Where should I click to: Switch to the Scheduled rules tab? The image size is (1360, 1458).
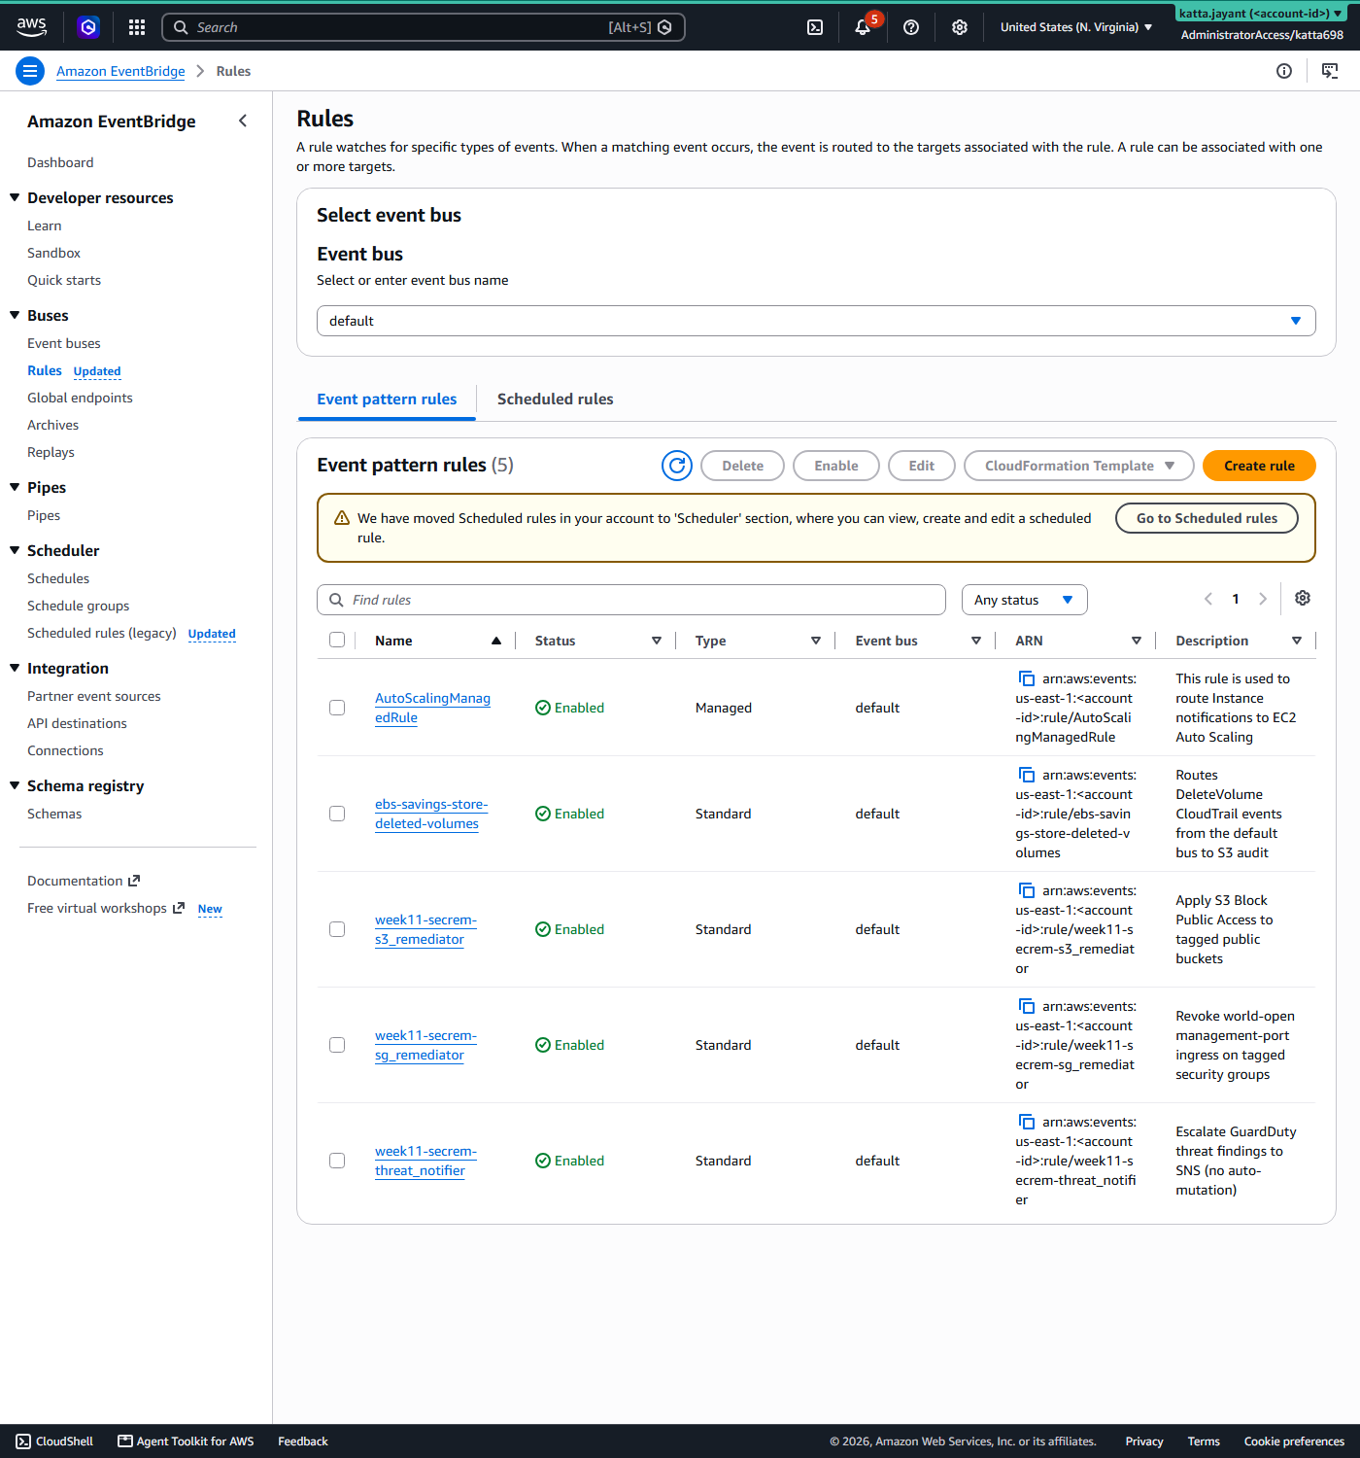(x=555, y=399)
